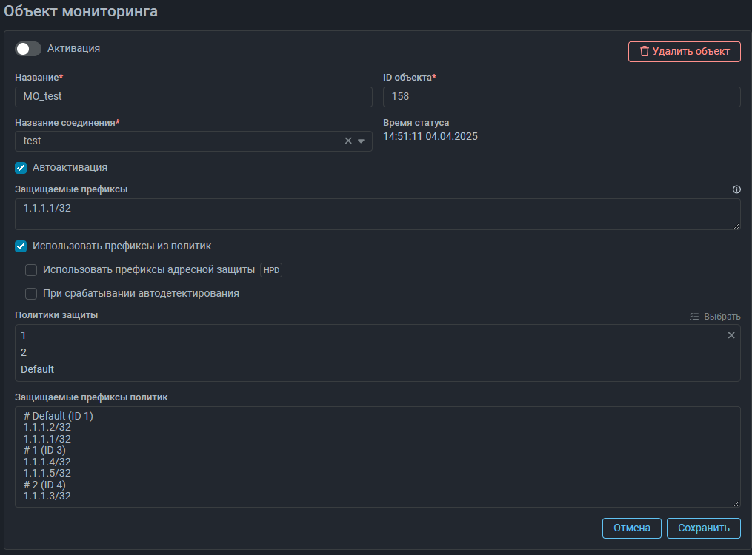Uncheck Использовать префиксы из политик
Viewport: 752px width, 555px height.
[21, 246]
